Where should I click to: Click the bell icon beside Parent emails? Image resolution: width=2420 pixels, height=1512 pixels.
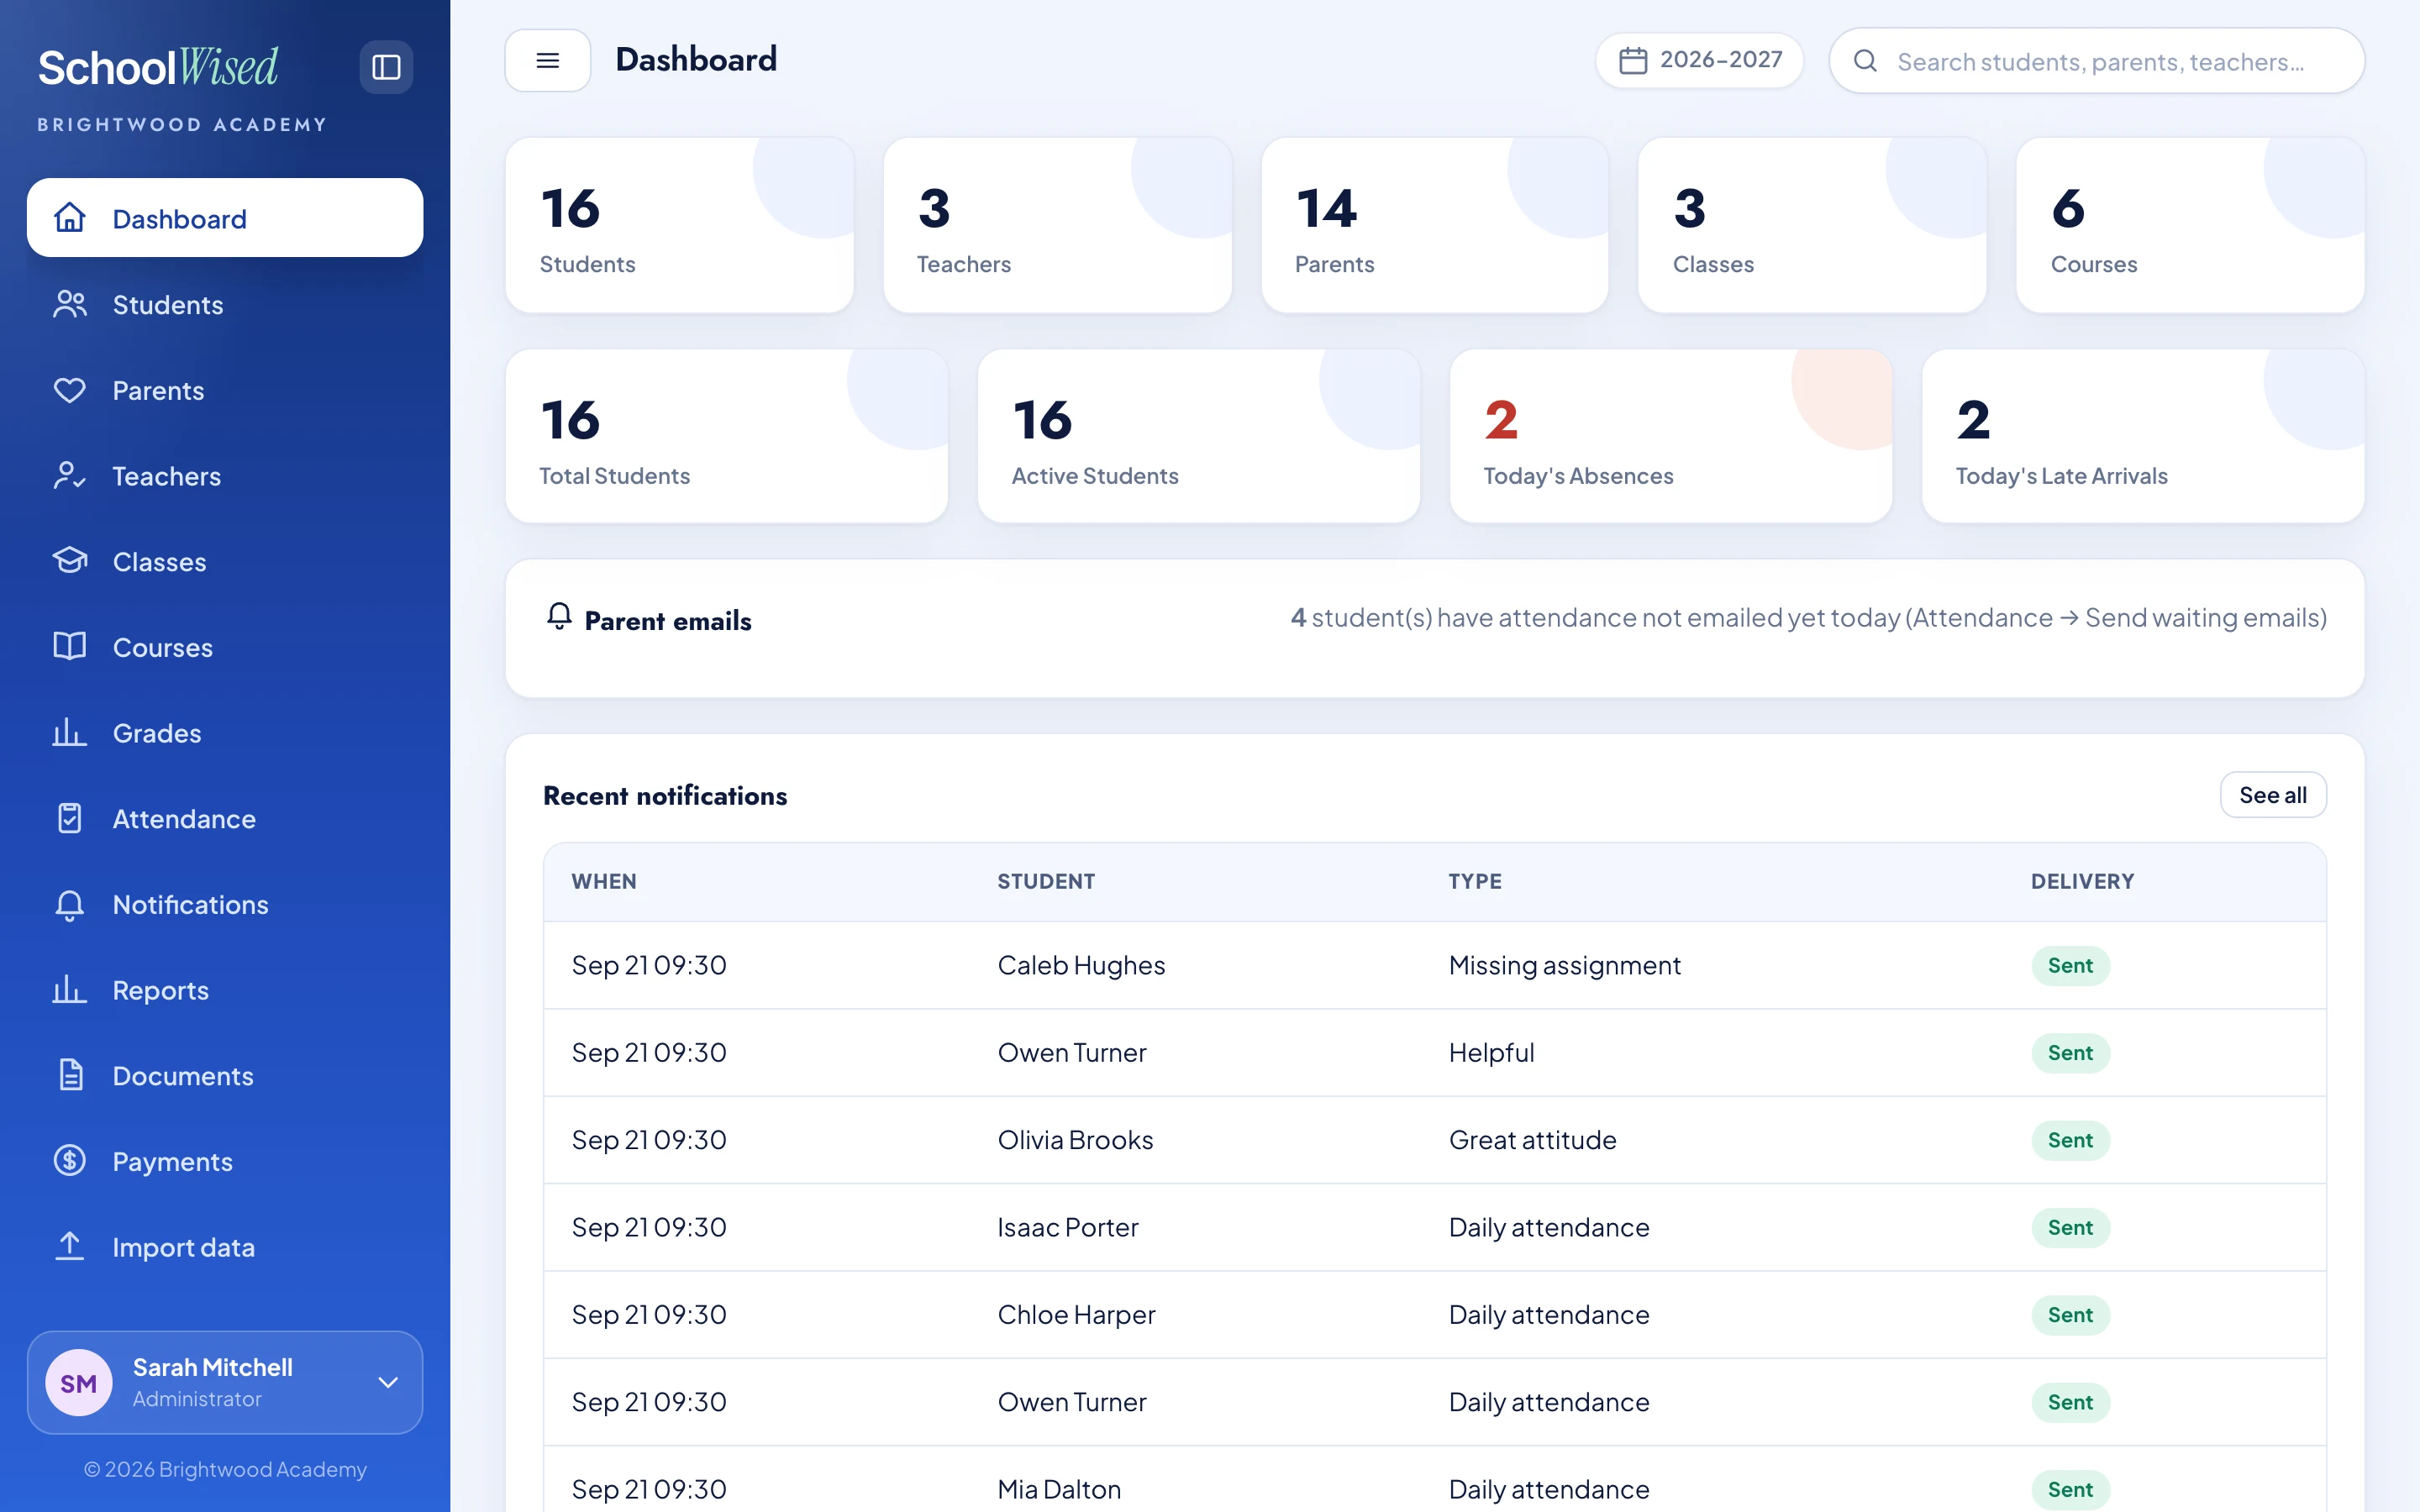[x=559, y=616]
